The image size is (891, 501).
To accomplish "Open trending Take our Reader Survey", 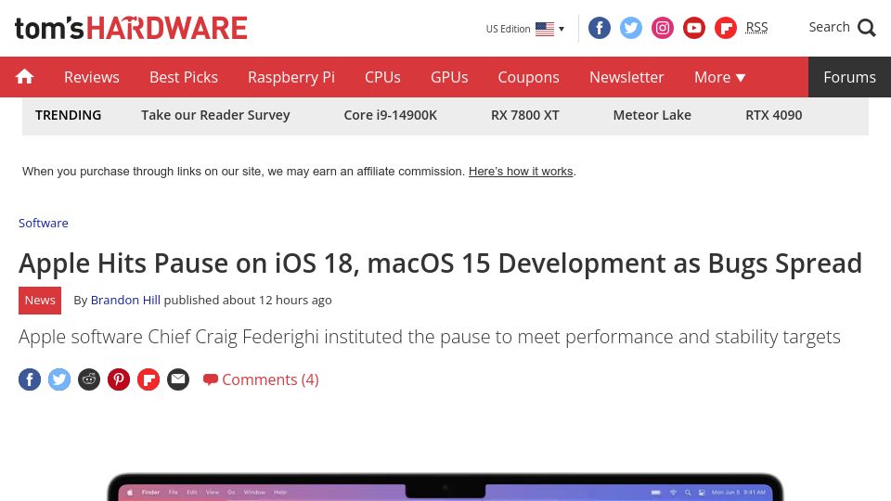I will pyautogui.click(x=215, y=115).
